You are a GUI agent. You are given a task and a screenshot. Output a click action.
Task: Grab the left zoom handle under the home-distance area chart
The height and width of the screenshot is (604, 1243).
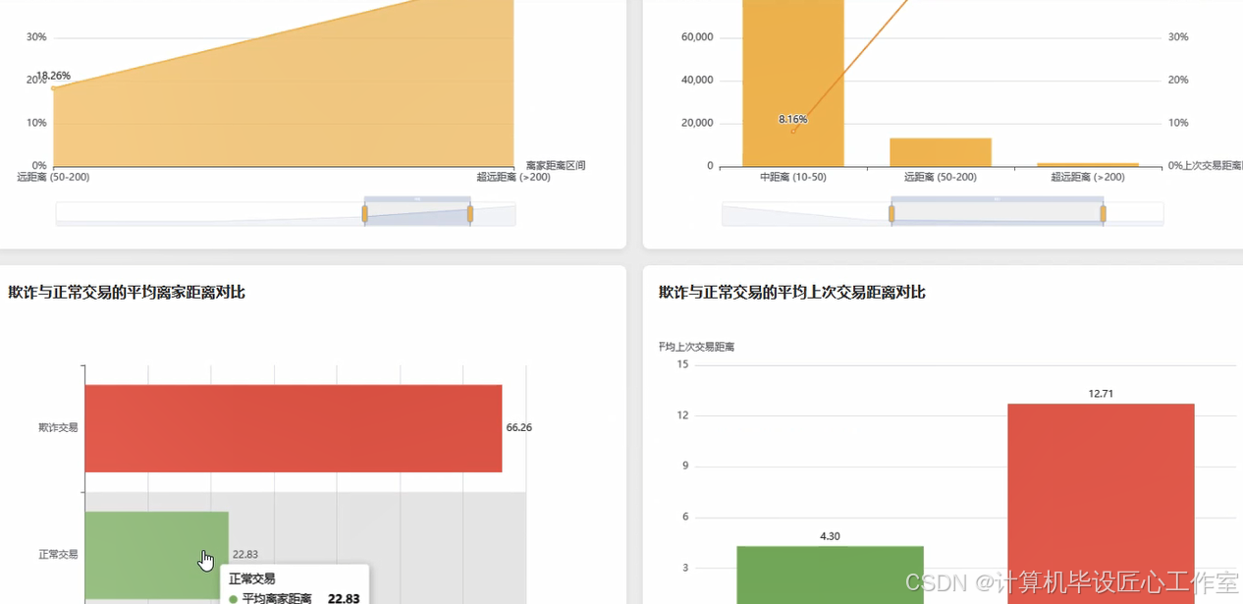point(364,213)
